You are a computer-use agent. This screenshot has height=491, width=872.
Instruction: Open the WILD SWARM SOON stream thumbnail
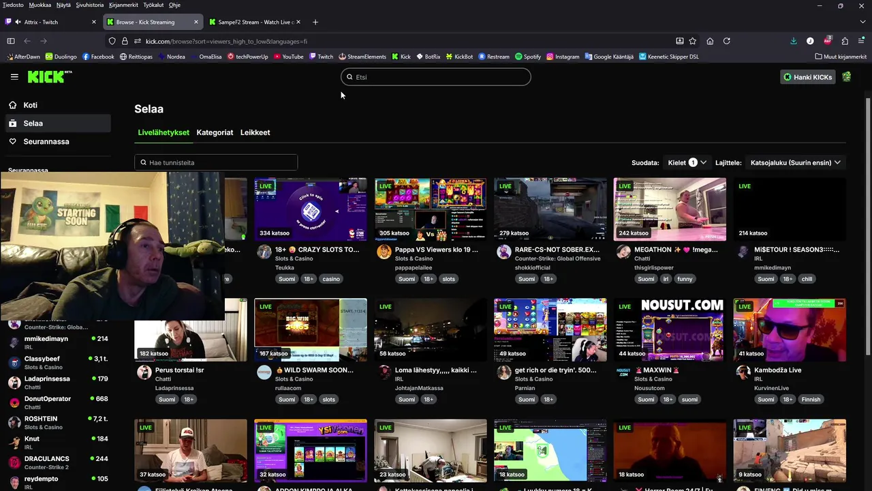311,330
